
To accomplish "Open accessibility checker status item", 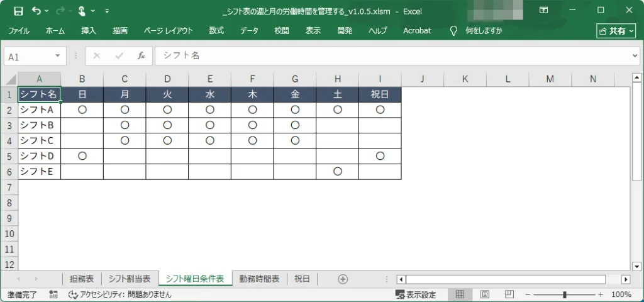I will pyautogui.click(x=119, y=294).
